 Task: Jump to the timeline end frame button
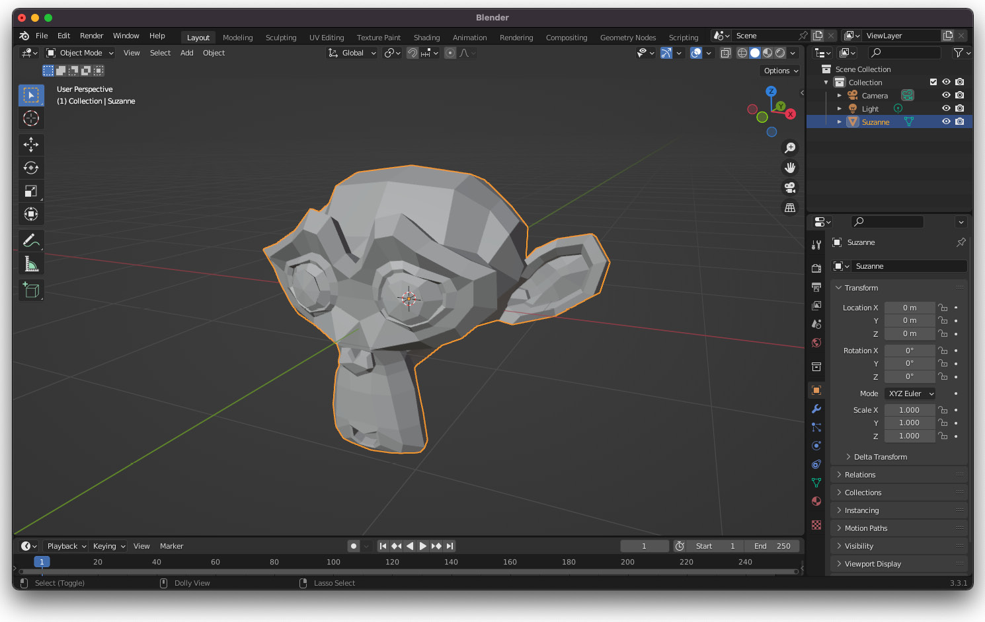(450, 546)
